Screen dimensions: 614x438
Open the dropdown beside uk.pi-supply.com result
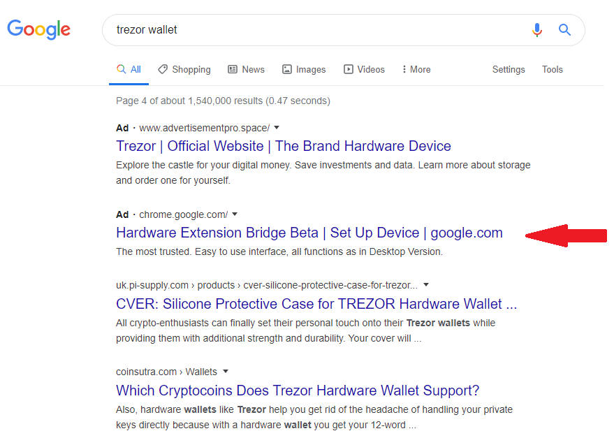tap(426, 285)
